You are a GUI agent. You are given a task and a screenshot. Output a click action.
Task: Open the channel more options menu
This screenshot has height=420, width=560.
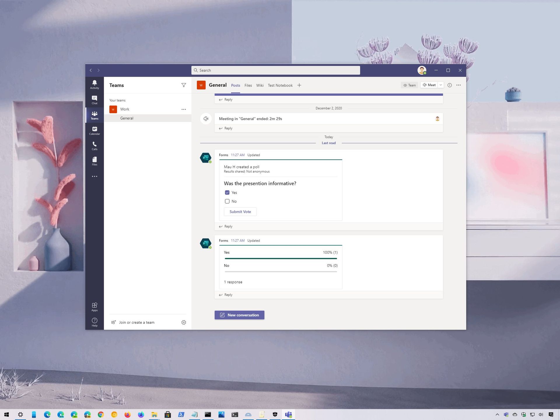(x=459, y=85)
